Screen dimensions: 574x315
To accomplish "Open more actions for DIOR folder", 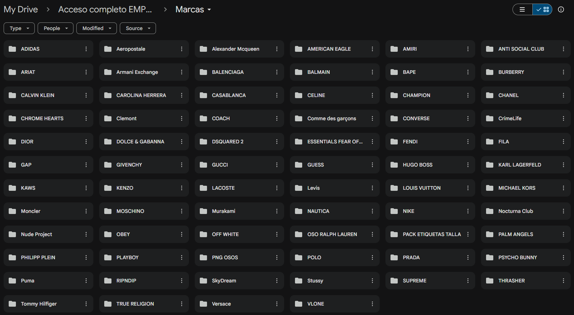I will pyautogui.click(x=86, y=142).
